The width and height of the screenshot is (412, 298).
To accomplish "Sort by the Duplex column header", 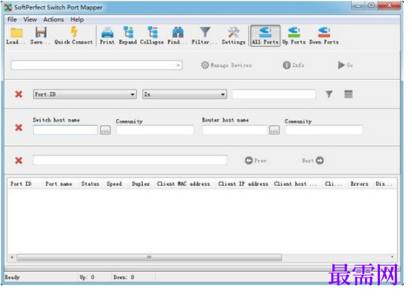I will pyautogui.click(x=142, y=184).
